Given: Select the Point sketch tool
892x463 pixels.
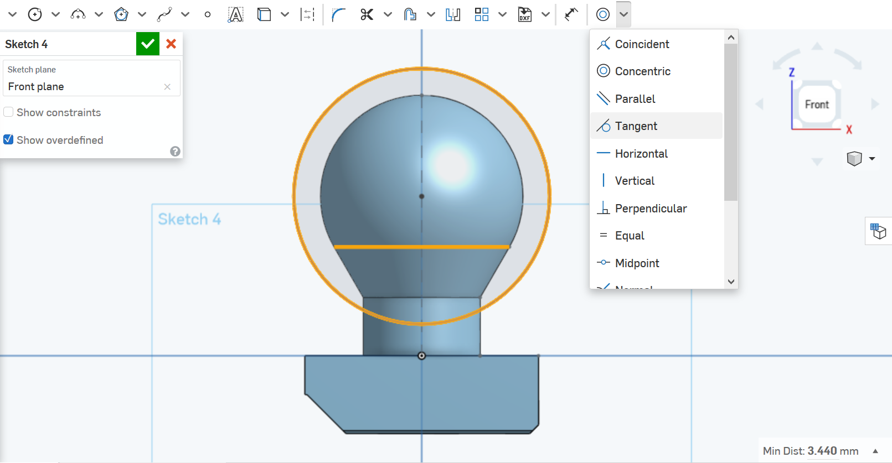Looking at the screenshot, I should [208, 14].
